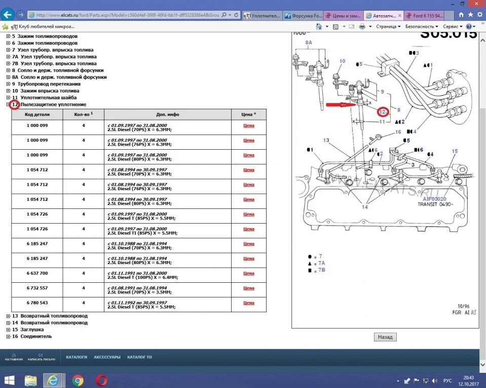
Task: Expand item 15 'Заглушка'
Action: pyautogui.click(x=9, y=329)
